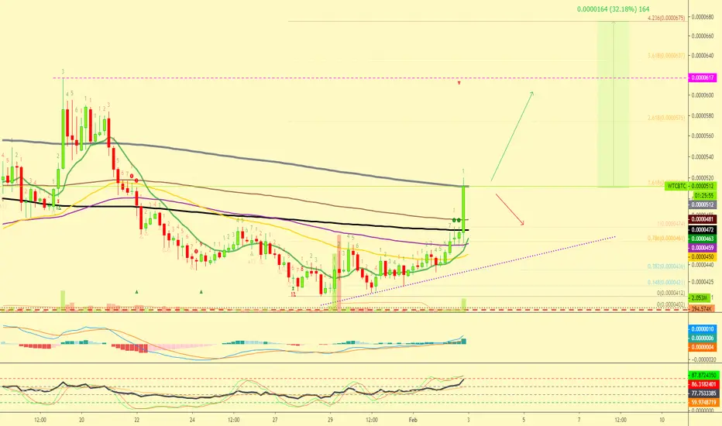Select the 22 date label on time axis

click(x=137, y=420)
